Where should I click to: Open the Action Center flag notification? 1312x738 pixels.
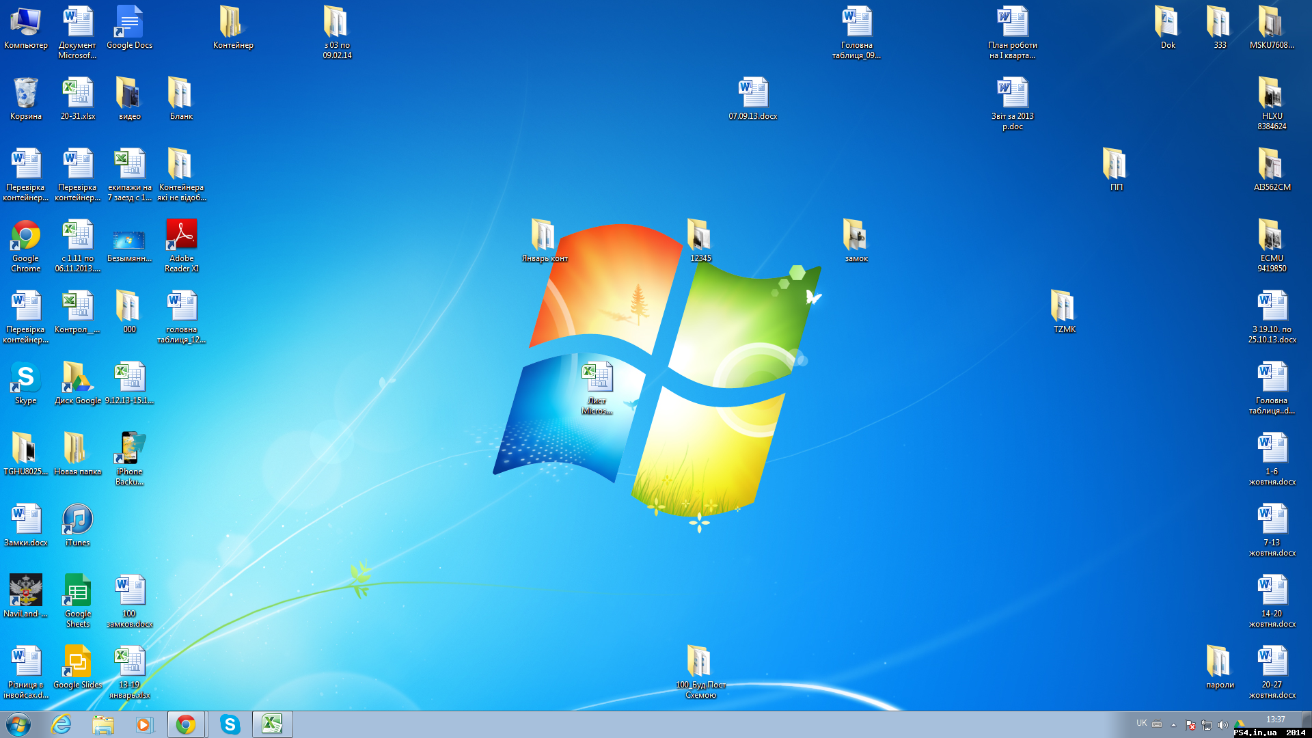click(1190, 725)
